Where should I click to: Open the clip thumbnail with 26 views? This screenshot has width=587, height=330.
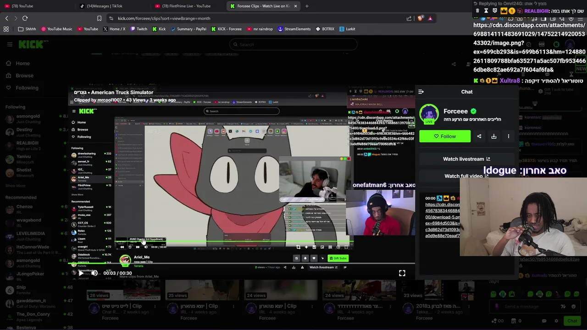coord(124,290)
